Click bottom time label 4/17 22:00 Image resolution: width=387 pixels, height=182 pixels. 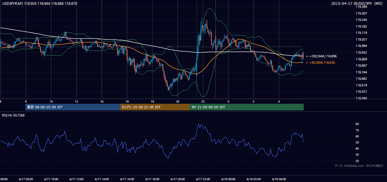coord(203,179)
